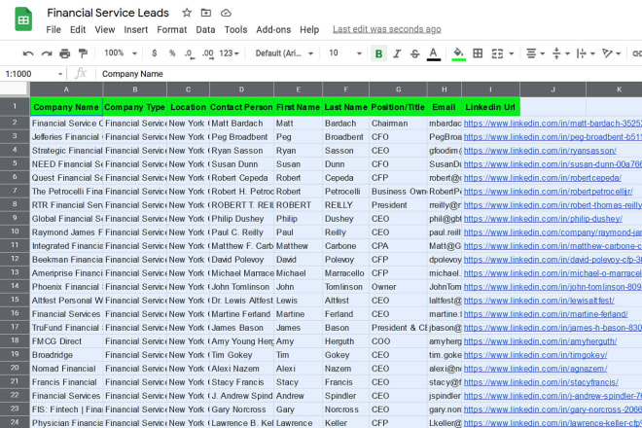Open the borders tool
This screenshot has width=642, height=428.
pyautogui.click(x=478, y=53)
